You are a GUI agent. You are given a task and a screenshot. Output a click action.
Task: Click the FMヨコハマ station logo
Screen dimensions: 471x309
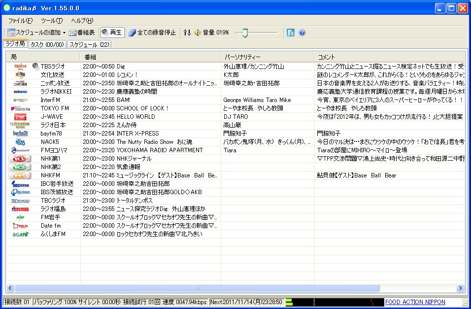(x=20, y=150)
